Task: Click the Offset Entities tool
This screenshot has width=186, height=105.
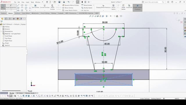Action: click(52, 7)
